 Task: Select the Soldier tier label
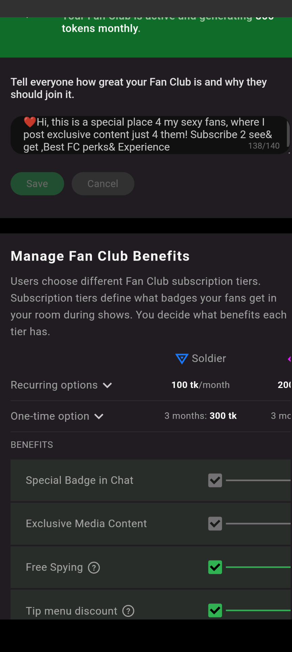coord(209,358)
